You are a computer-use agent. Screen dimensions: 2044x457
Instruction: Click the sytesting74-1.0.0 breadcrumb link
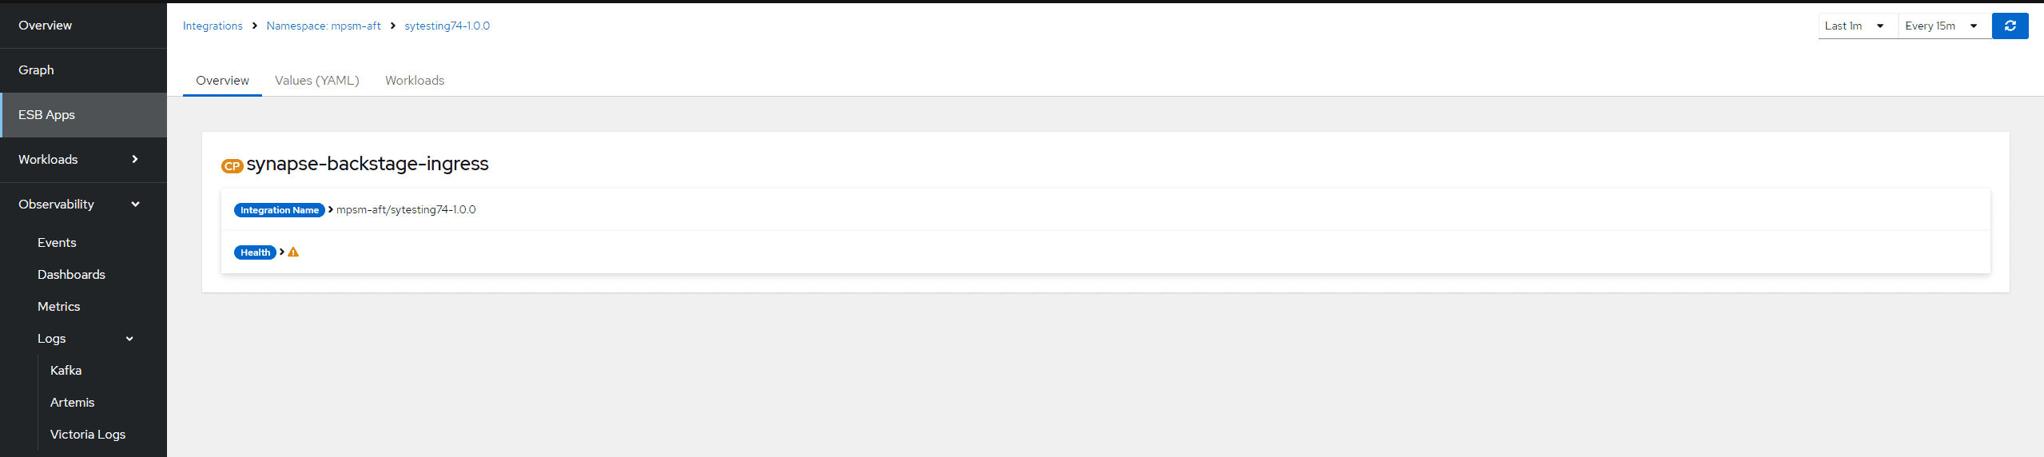pos(447,26)
